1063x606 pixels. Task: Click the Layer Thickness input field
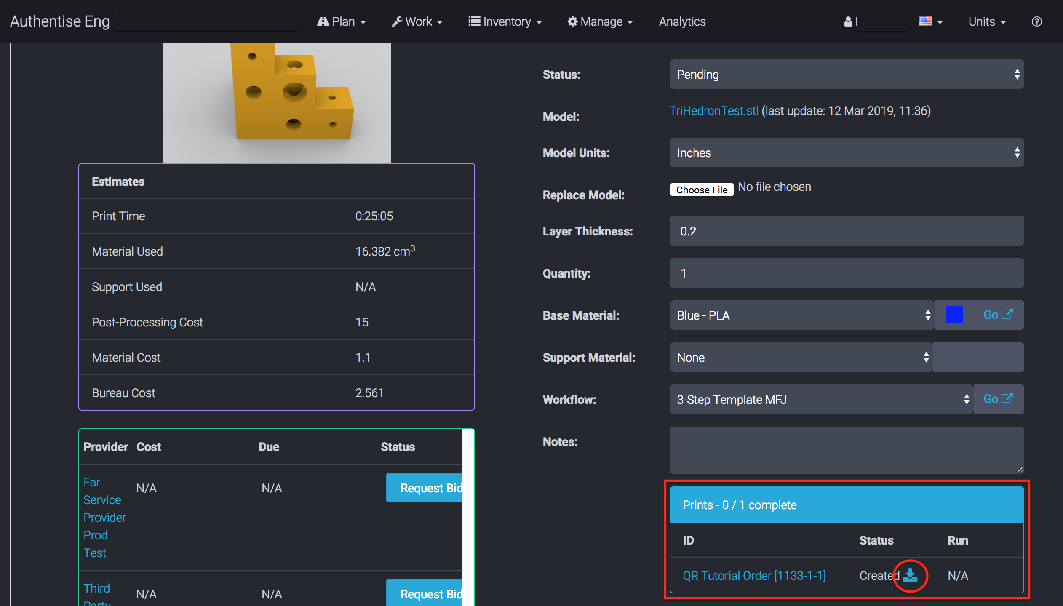(847, 231)
